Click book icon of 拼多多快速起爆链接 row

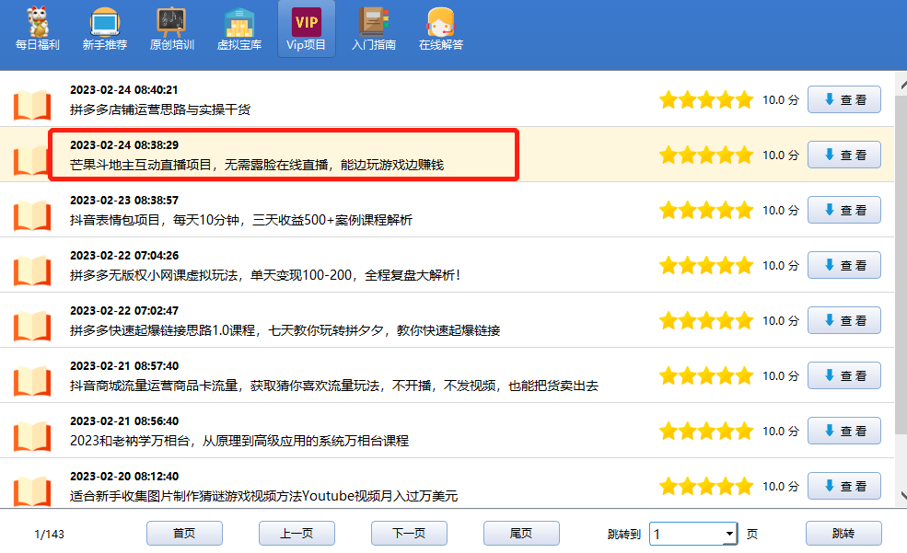point(32,326)
